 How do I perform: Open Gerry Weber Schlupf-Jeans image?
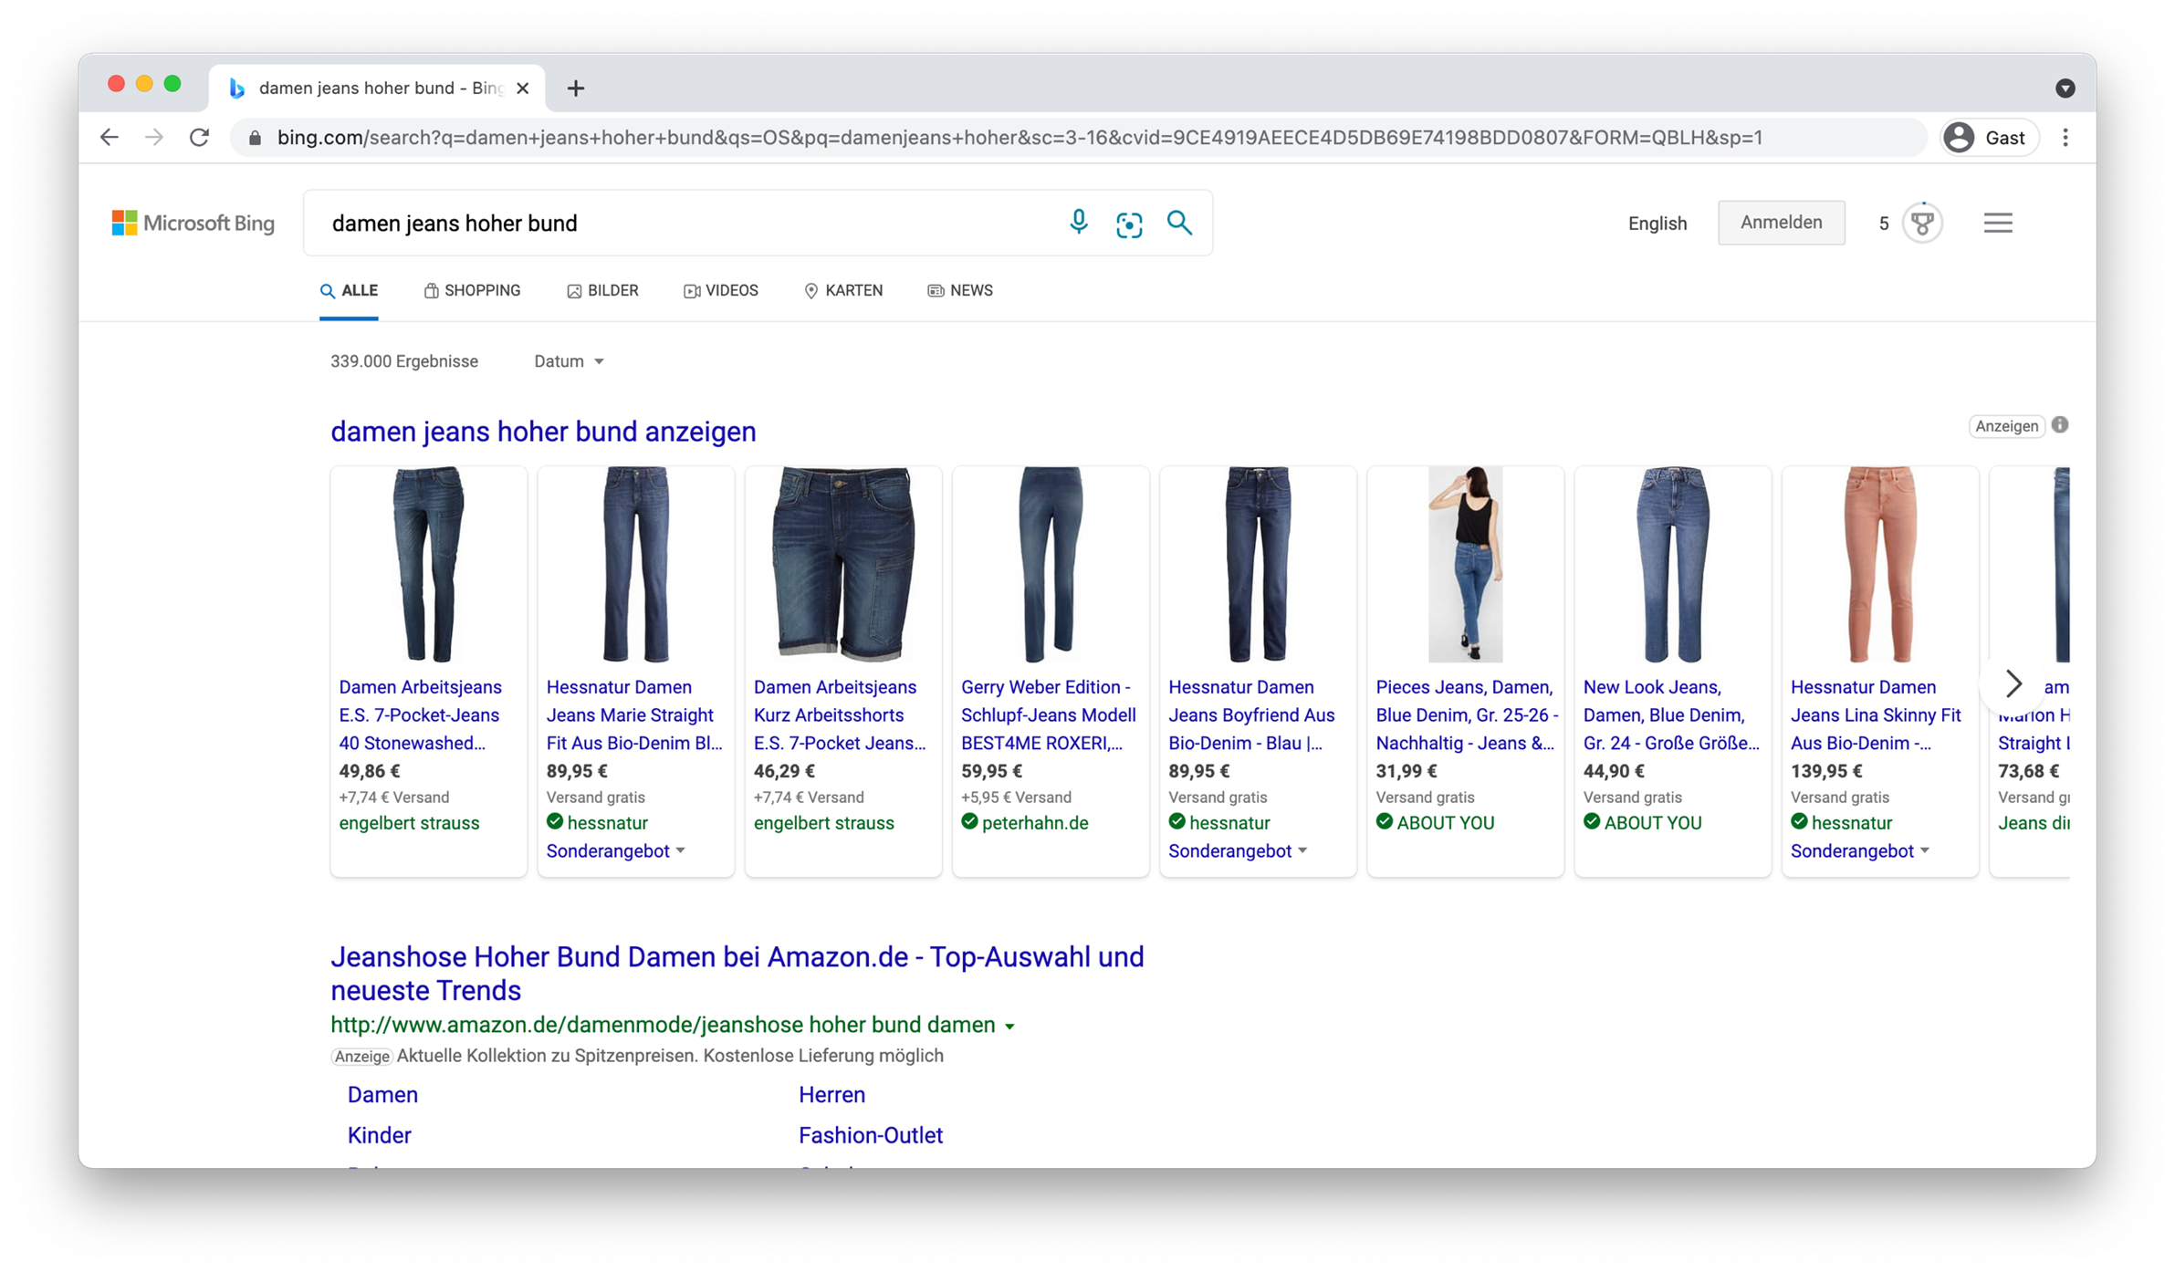point(1050,564)
